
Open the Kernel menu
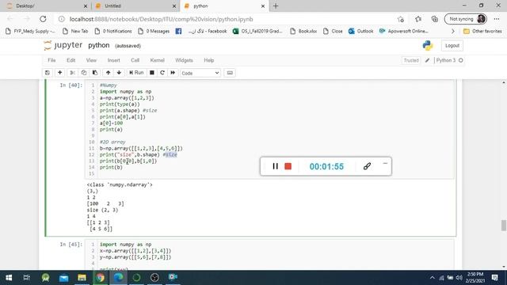tap(157, 60)
